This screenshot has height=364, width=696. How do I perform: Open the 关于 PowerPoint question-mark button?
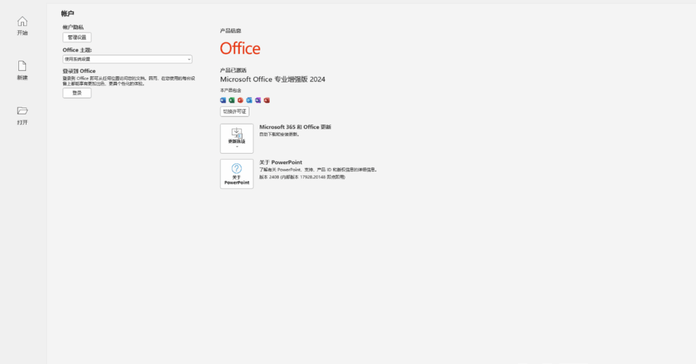pyautogui.click(x=237, y=173)
